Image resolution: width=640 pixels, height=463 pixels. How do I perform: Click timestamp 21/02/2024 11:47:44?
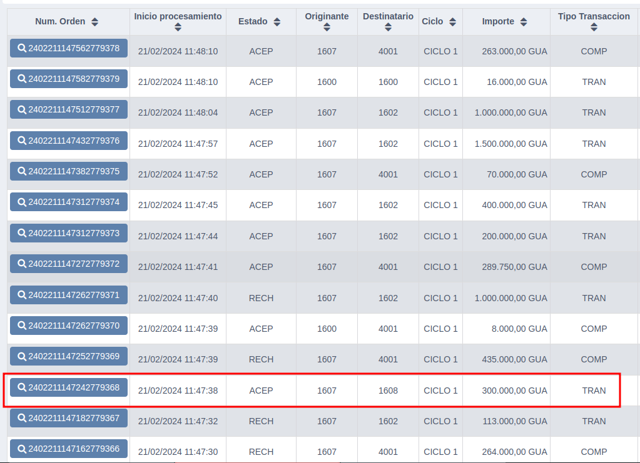(178, 236)
